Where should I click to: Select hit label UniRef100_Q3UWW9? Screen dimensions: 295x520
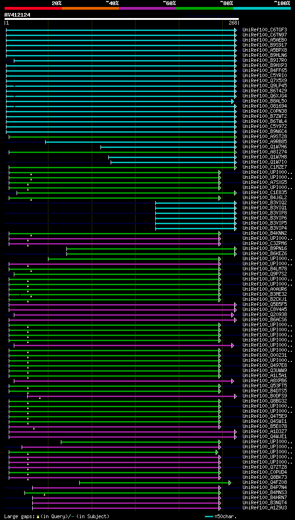265,370
